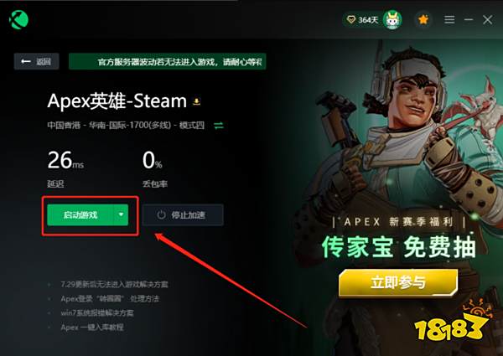Launch game with 启动游戏 button
Screen dimensions: 503x356
[80, 214]
